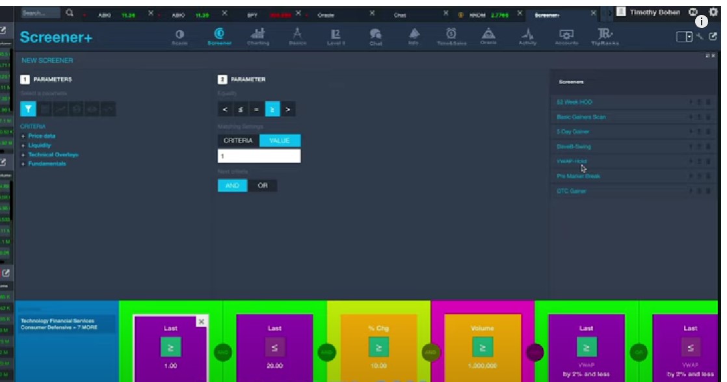
Task: Switch to the Oracle tab
Action: (326, 16)
